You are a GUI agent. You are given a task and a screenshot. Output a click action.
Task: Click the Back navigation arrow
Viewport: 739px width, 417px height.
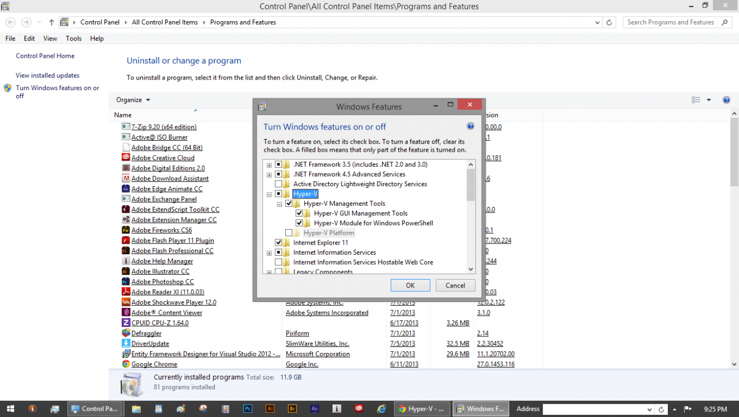pos(11,22)
